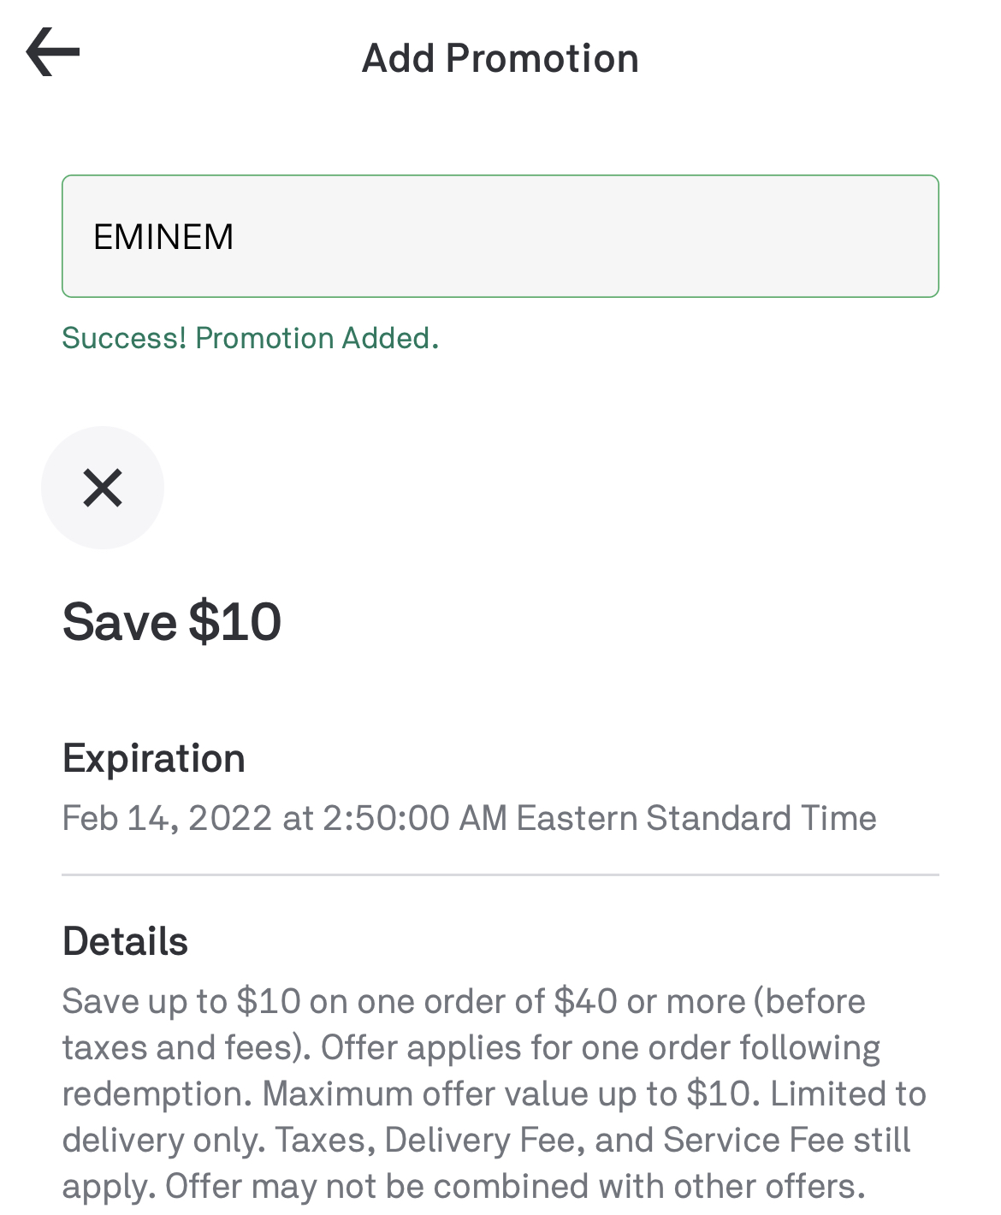1001x1215 pixels.
Task: Go back using the left arrow
Action: click(x=53, y=51)
